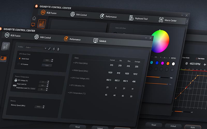Click slider beneath the fan curve graph
Viewport: 207px width, 129px height.
(183, 112)
